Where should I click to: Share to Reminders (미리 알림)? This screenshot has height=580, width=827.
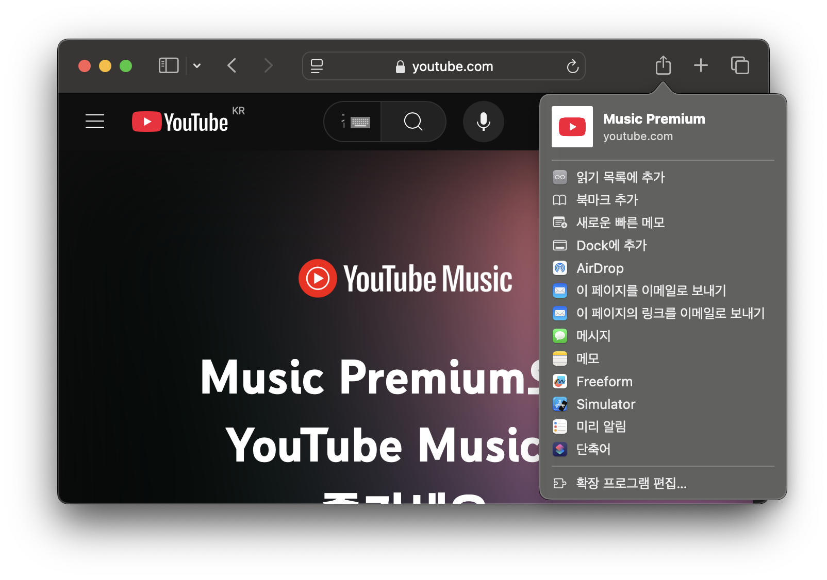(x=663, y=427)
